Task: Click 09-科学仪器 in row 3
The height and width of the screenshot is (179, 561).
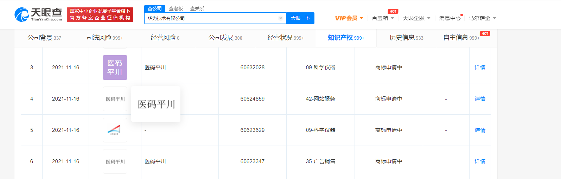Action: (x=320, y=68)
